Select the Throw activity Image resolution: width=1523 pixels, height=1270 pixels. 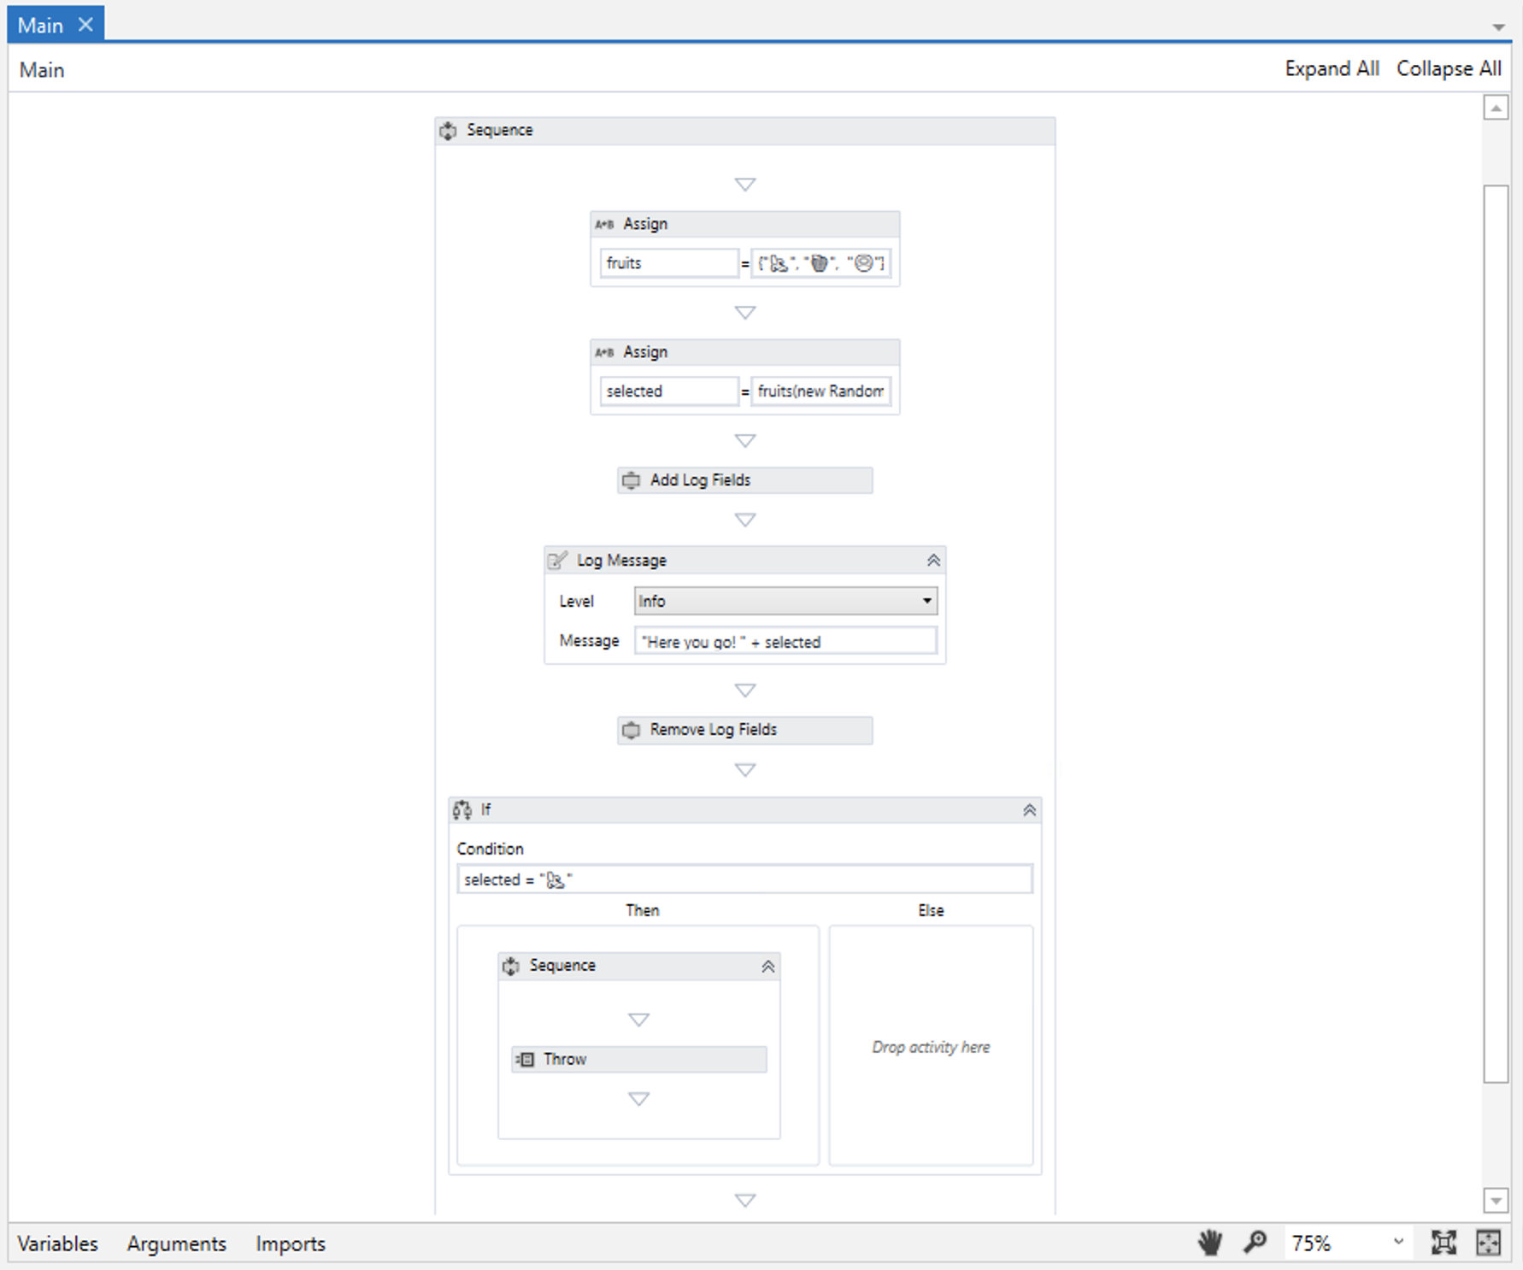pos(638,1060)
